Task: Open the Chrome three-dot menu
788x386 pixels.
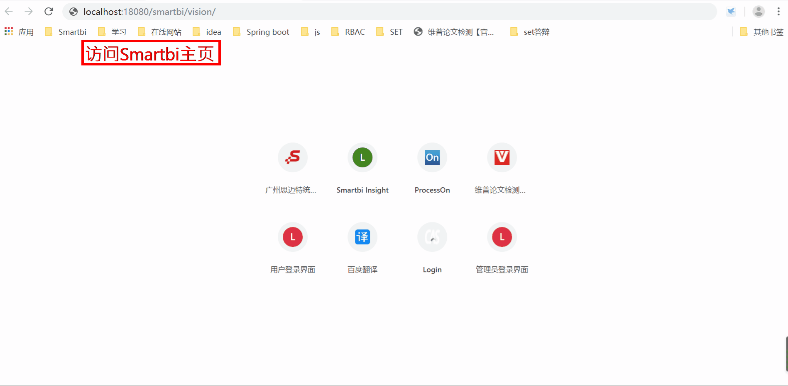Action: 778,12
